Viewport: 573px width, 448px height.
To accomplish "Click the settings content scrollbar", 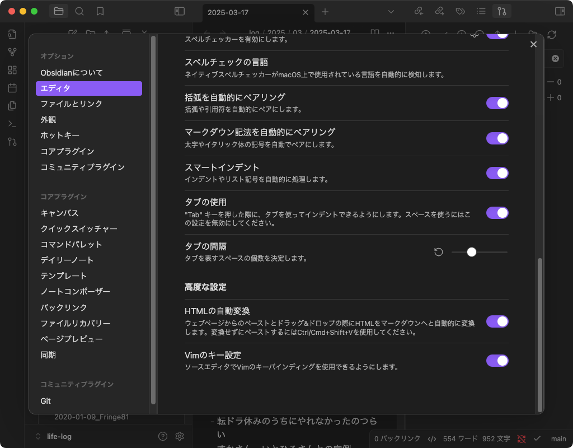I will [x=540, y=335].
